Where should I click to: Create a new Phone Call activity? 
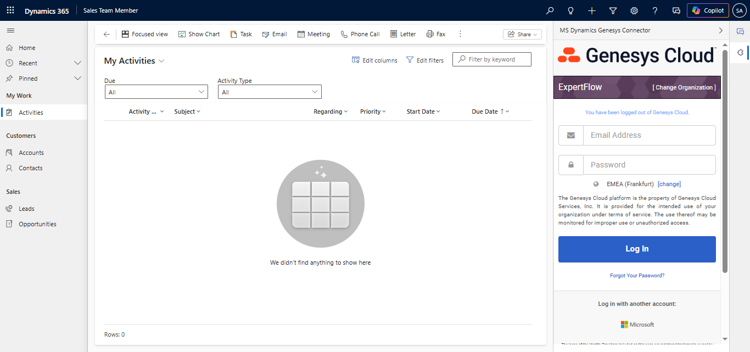point(360,34)
